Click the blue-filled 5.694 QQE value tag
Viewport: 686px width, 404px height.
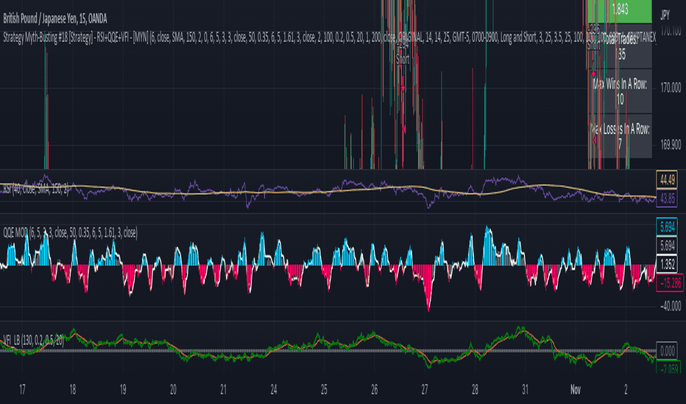coord(667,227)
